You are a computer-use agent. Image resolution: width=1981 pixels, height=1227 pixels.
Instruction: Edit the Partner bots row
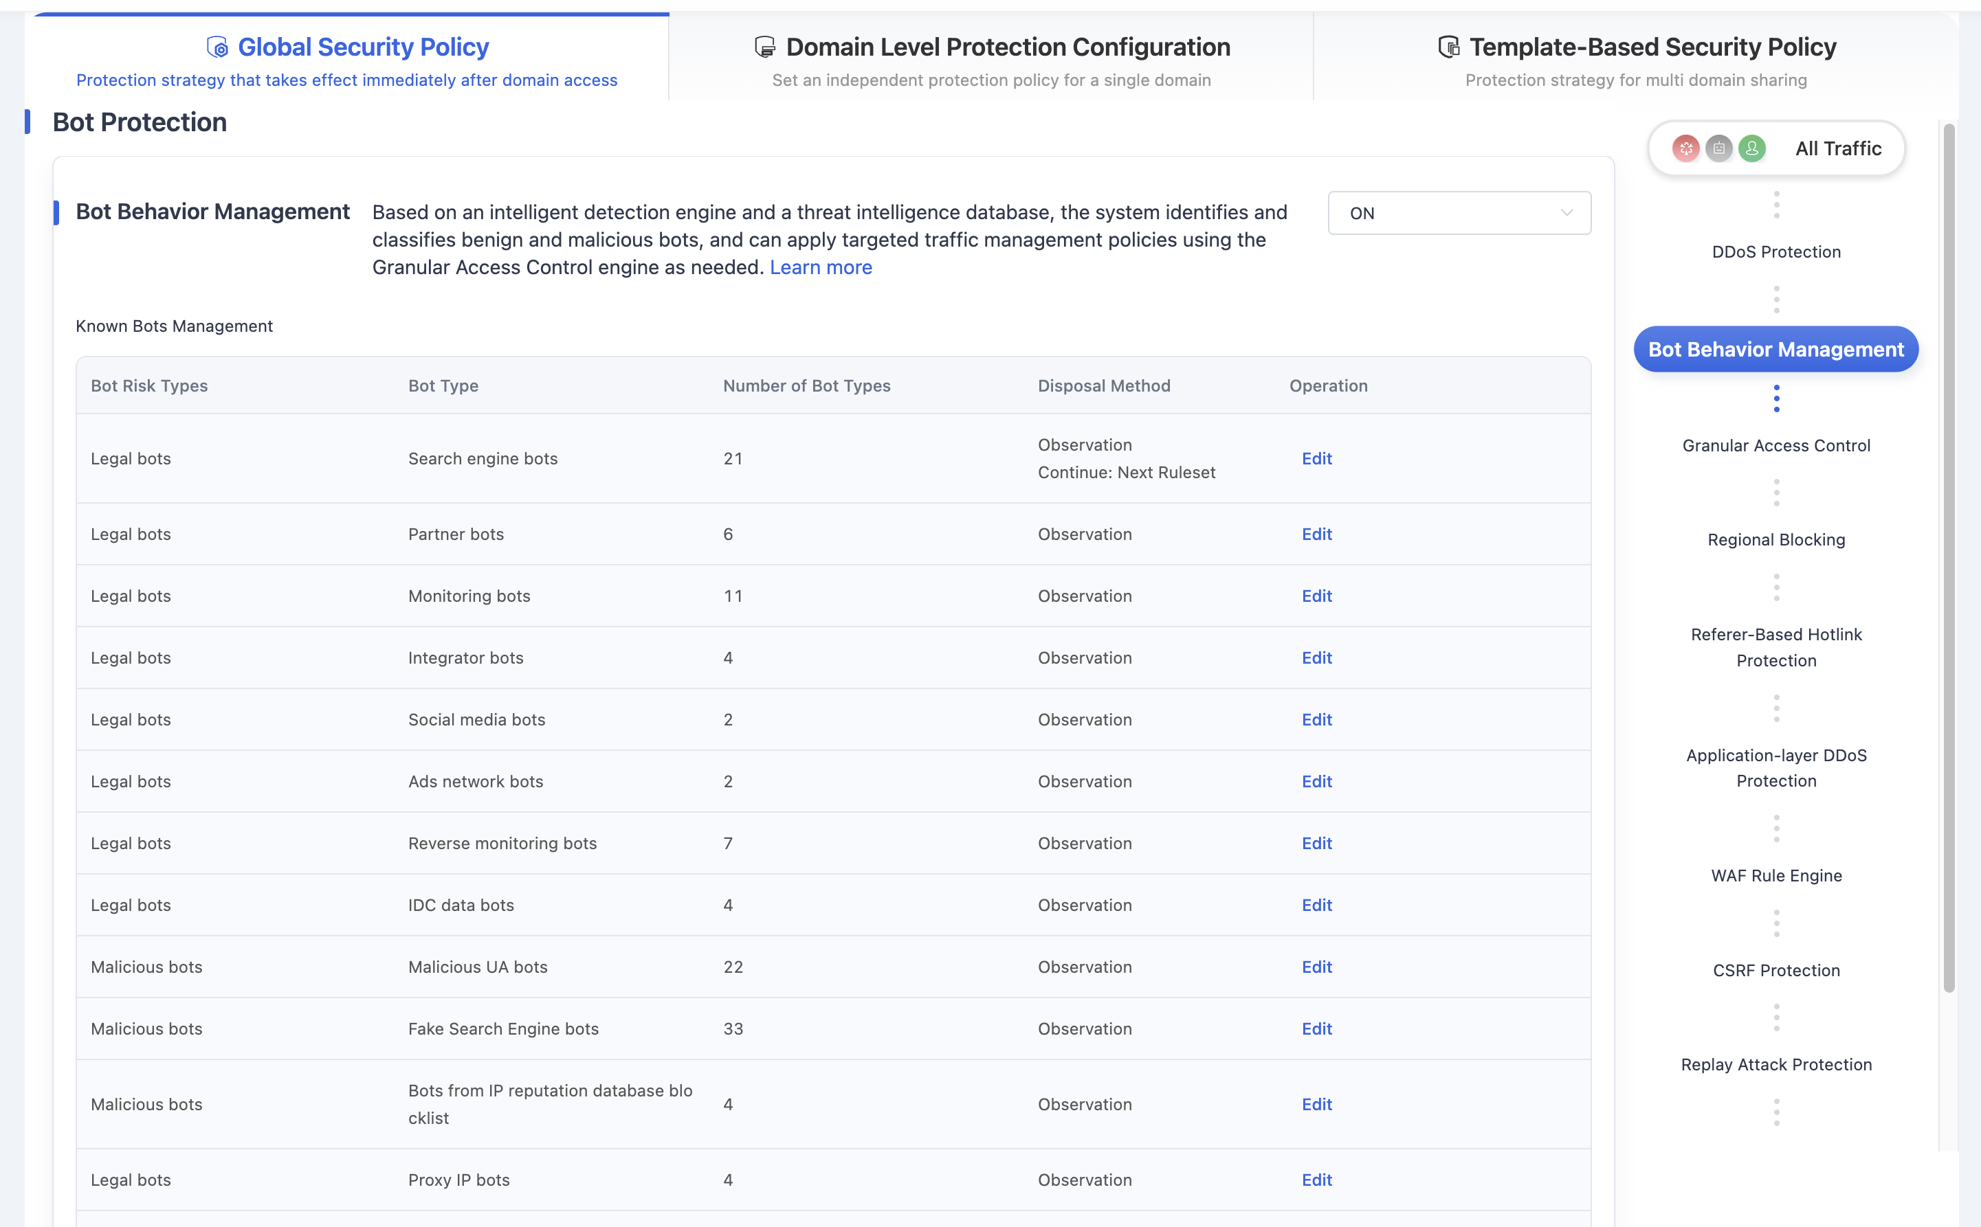click(x=1317, y=534)
